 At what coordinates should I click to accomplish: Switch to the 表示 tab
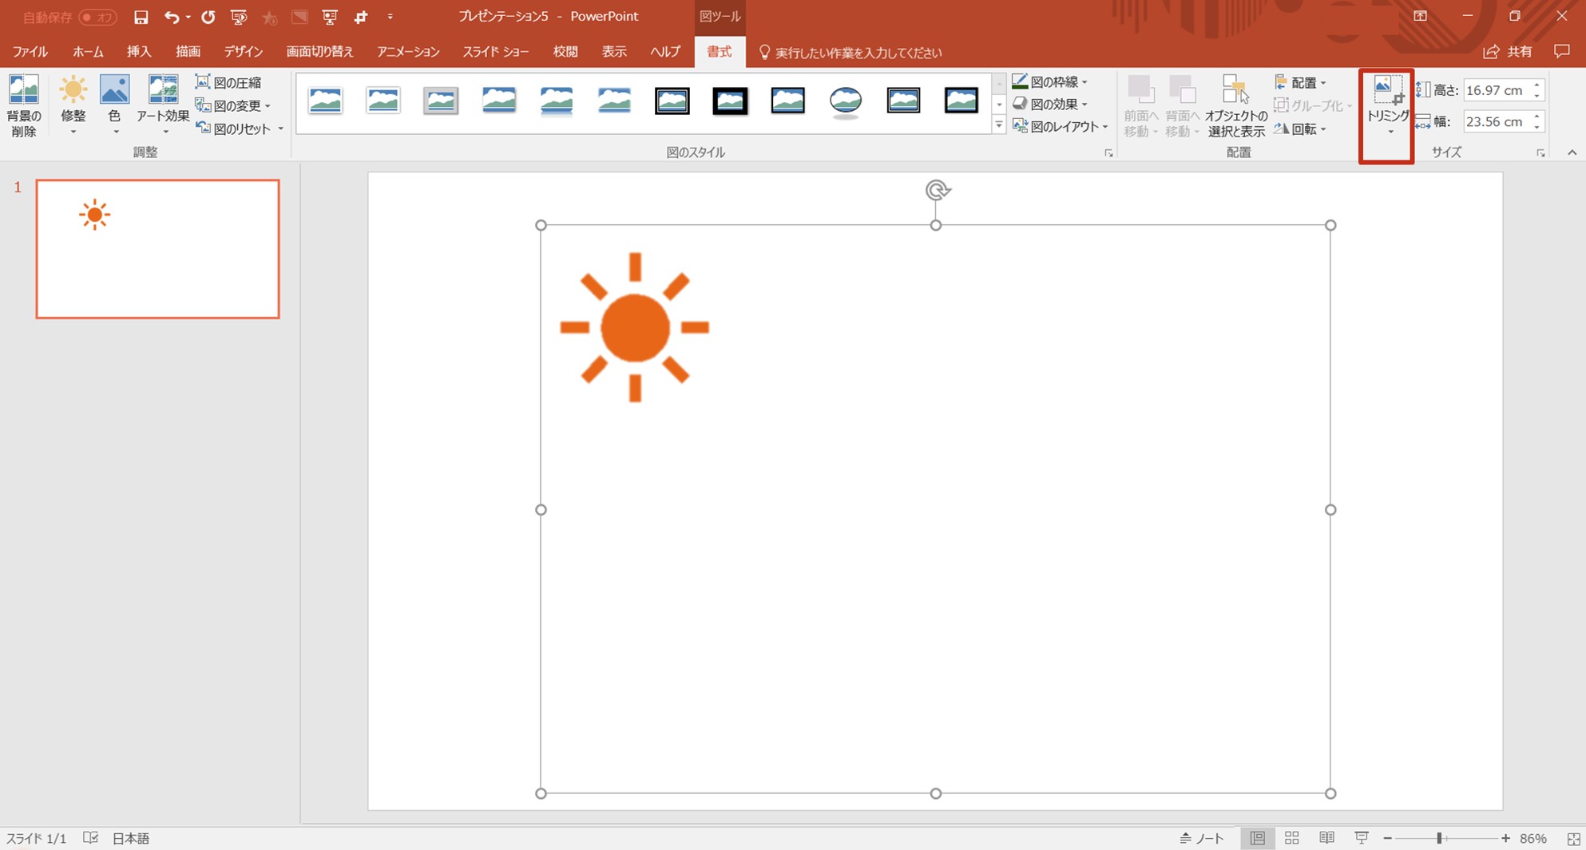(x=613, y=52)
